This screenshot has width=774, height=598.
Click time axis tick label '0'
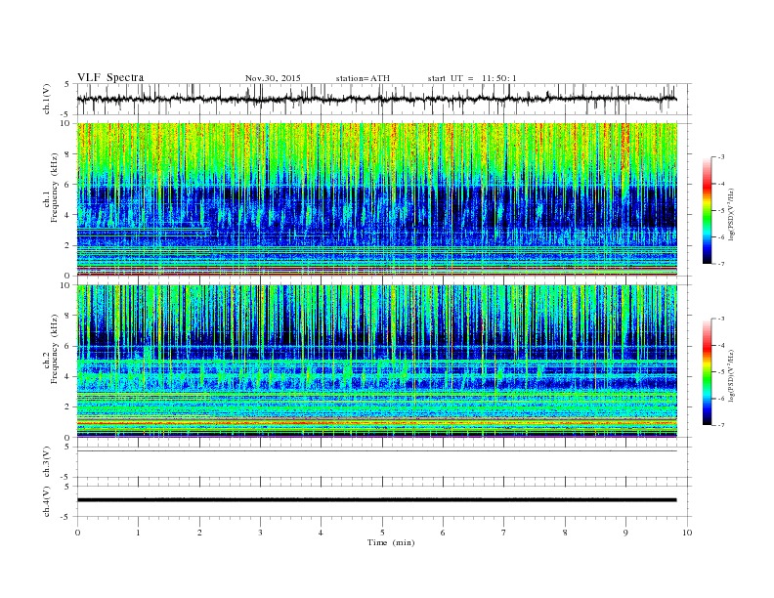(77, 533)
